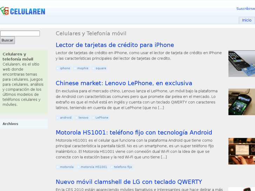Select the android tag

click(64, 117)
